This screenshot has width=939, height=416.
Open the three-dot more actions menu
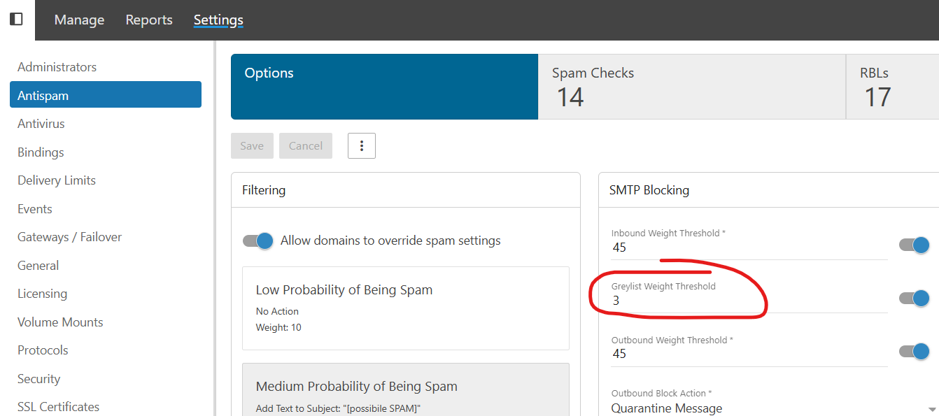(x=362, y=145)
